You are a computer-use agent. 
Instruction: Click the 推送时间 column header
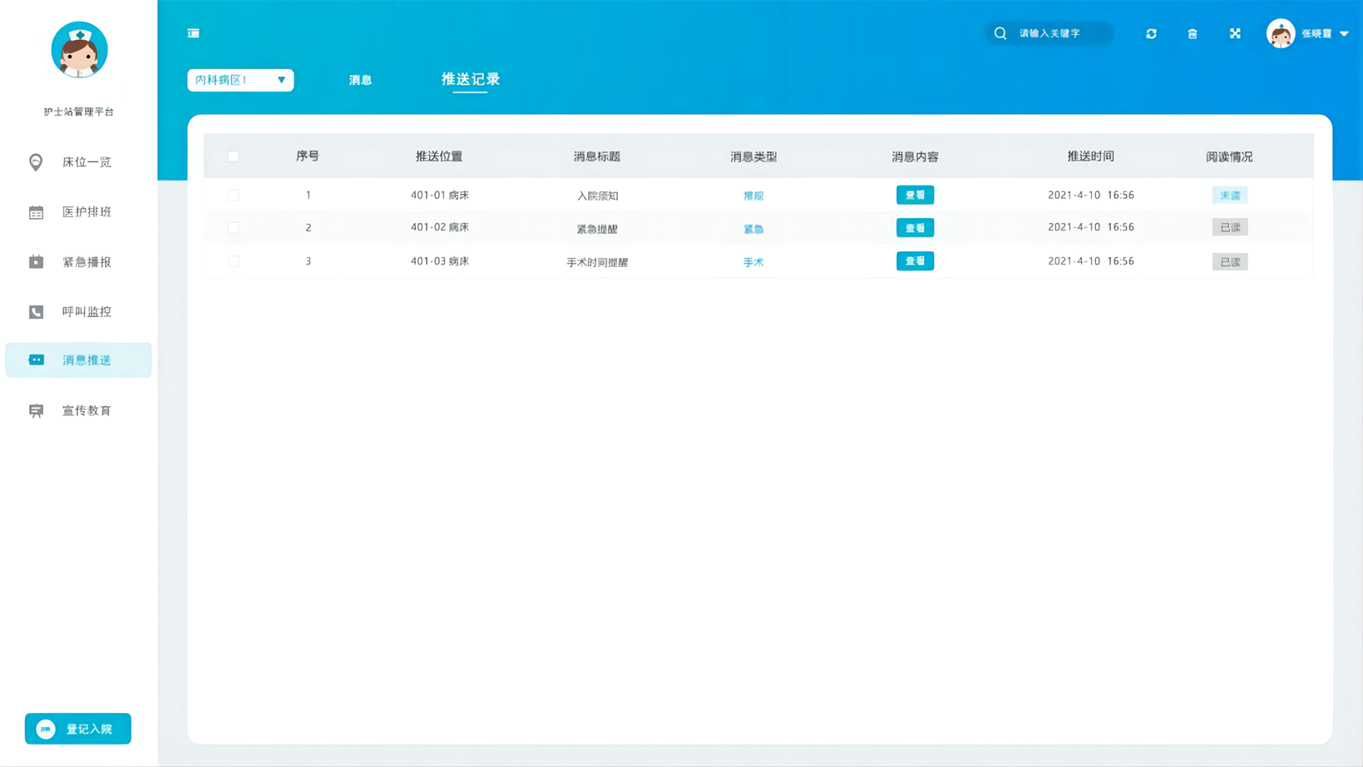point(1091,156)
